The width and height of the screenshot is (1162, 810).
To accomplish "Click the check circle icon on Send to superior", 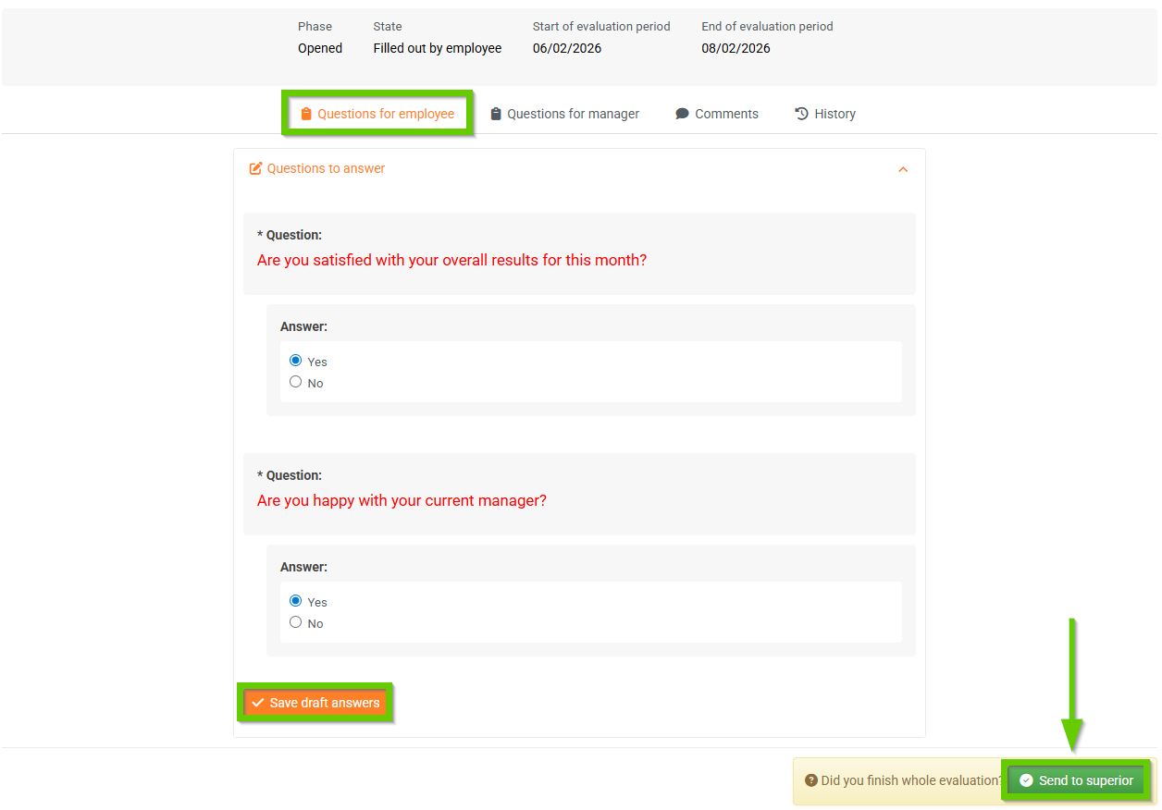I will [1026, 780].
